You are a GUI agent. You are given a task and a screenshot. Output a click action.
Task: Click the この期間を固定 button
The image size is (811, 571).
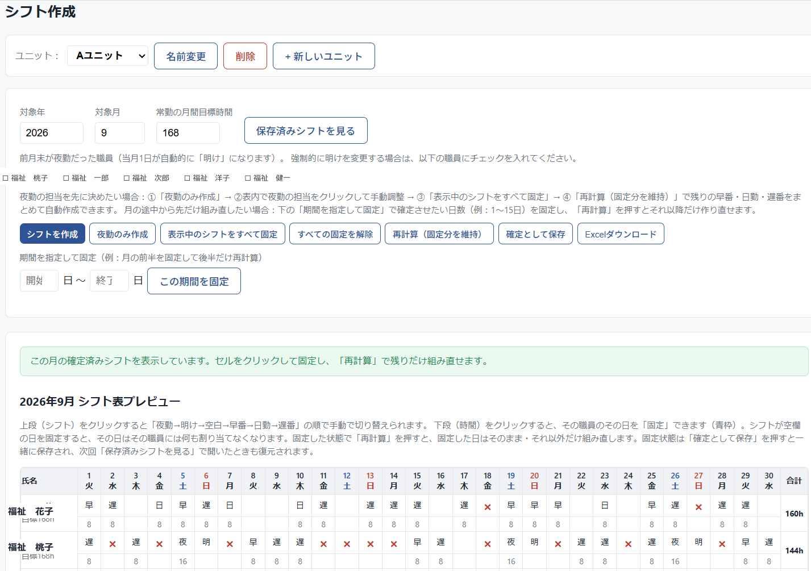pos(194,281)
